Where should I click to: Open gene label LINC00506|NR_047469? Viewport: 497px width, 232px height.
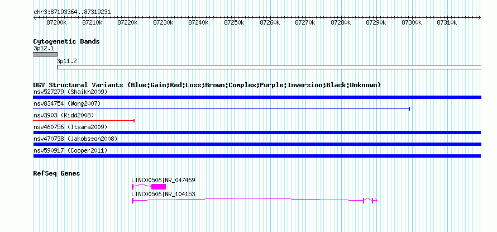163,180
